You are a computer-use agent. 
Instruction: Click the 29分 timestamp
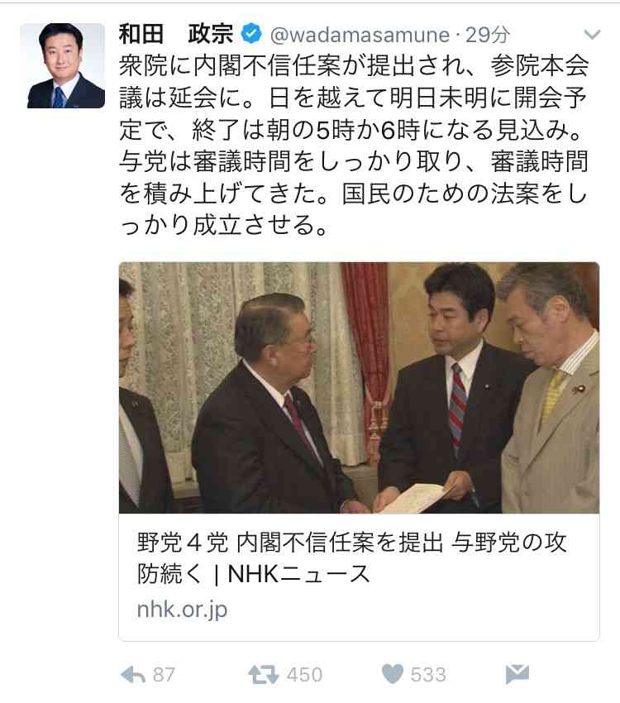[488, 35]
